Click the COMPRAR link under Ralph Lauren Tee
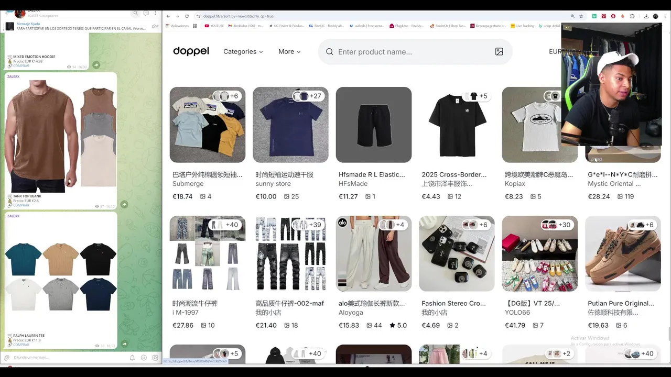The image size is (671, 377). tap(21, 345)
